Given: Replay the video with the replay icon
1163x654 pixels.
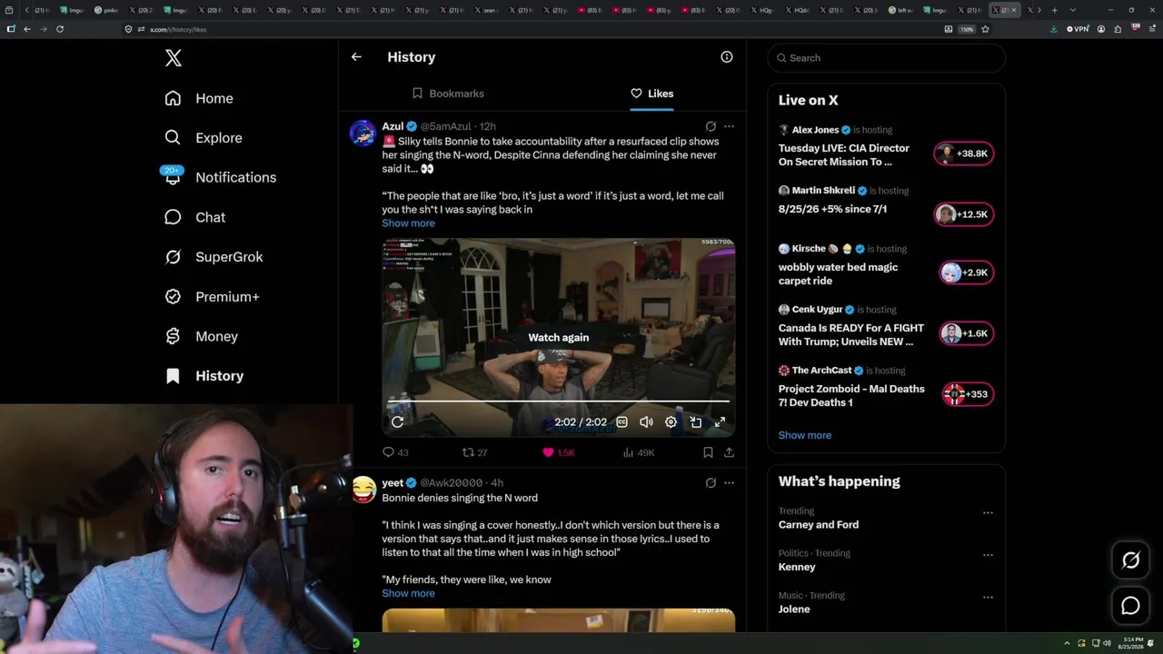Looking at the screenshot, I should 397,421.
